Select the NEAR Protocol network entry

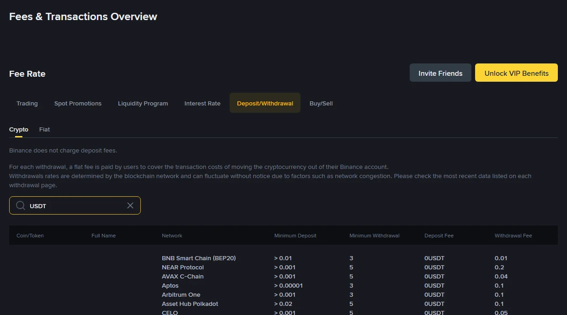point(183,267)
